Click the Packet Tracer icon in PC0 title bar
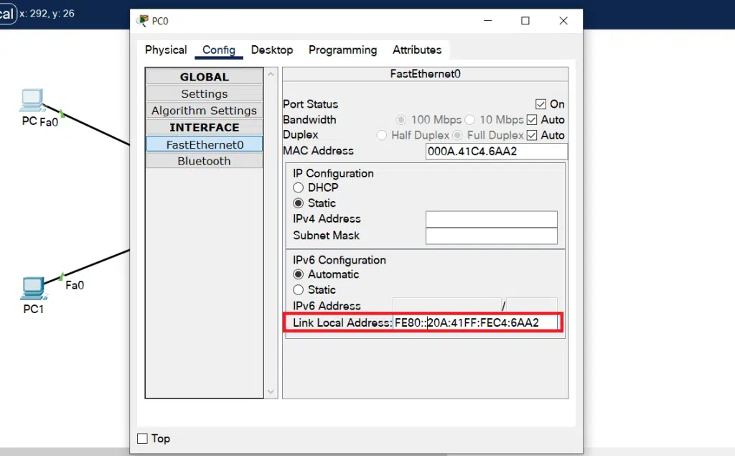735x456 pixels. coord(142,21)
